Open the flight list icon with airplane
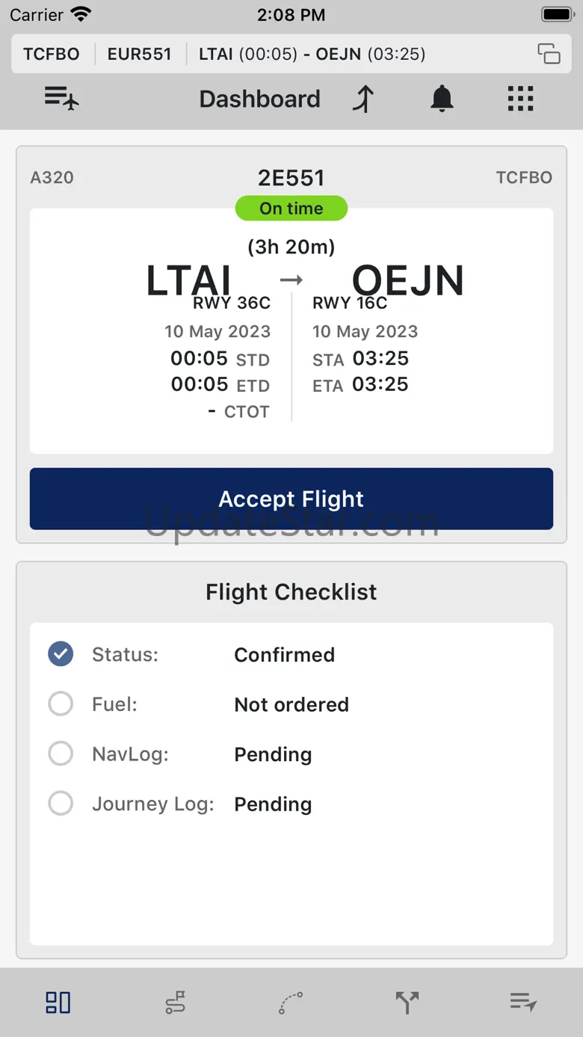Viewport: 583px width, 1037px height. (61, 99)
